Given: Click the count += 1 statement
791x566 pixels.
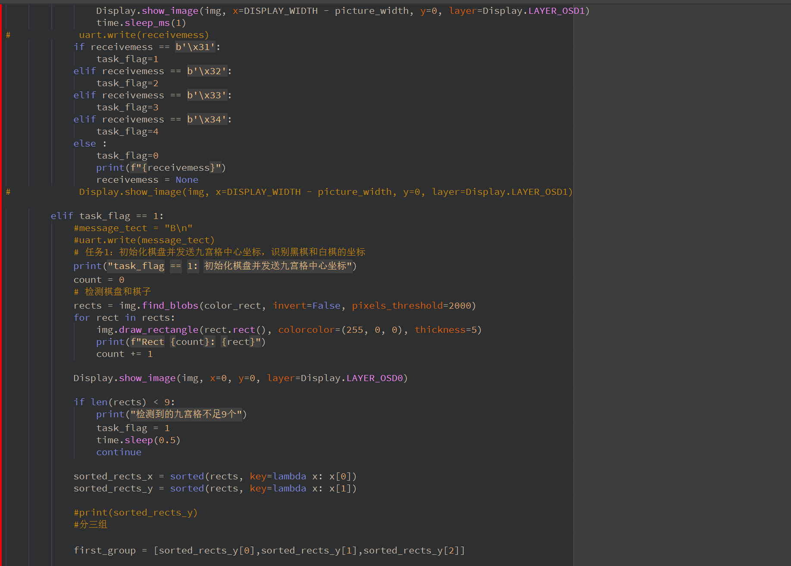Looking at the screenshot, I should (x=124, y=354).
